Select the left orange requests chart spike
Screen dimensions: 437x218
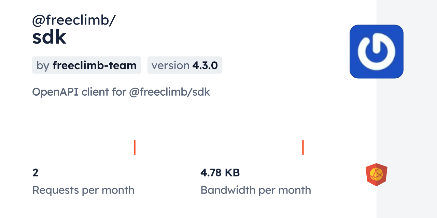[x=135, y=147]
